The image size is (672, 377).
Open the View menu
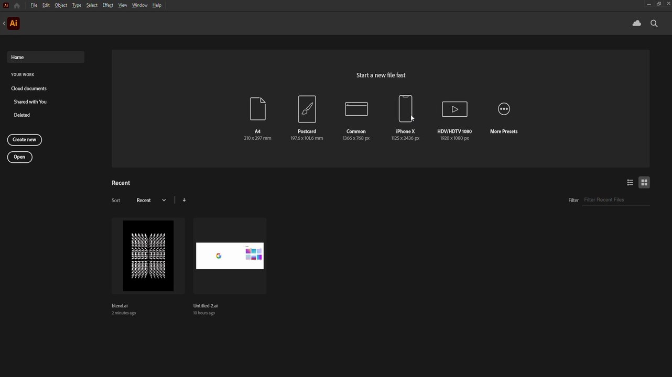click(x=123, y=5)
